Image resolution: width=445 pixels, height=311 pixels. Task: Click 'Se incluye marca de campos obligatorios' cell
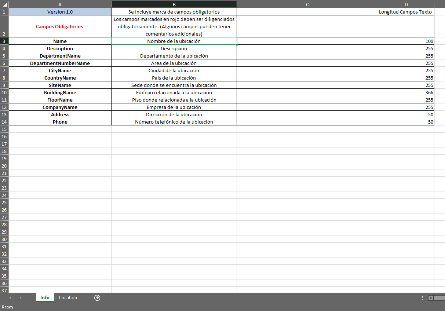(174, 12)
